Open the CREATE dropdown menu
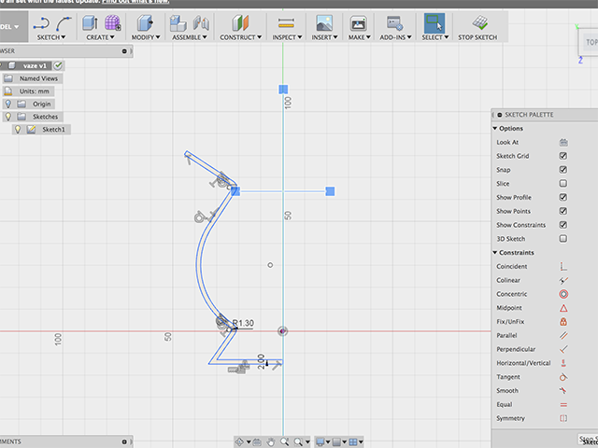598x448 pixels. coord(100,37)
